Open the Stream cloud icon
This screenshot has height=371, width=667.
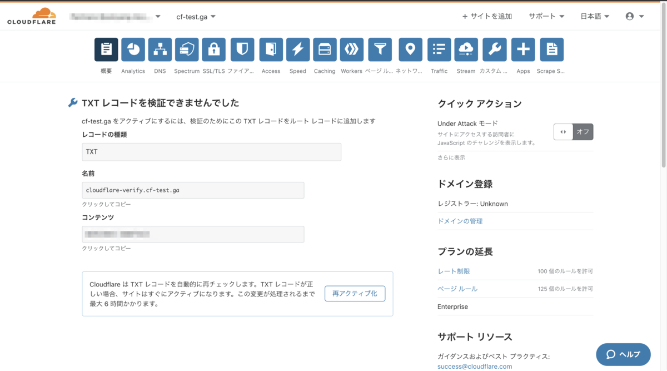(x=466, y=50)
